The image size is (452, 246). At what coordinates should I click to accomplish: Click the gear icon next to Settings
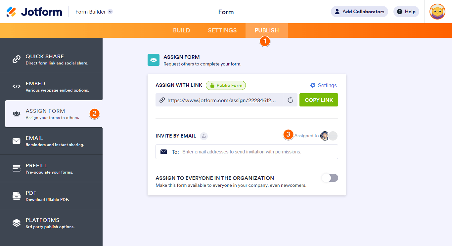313,85
